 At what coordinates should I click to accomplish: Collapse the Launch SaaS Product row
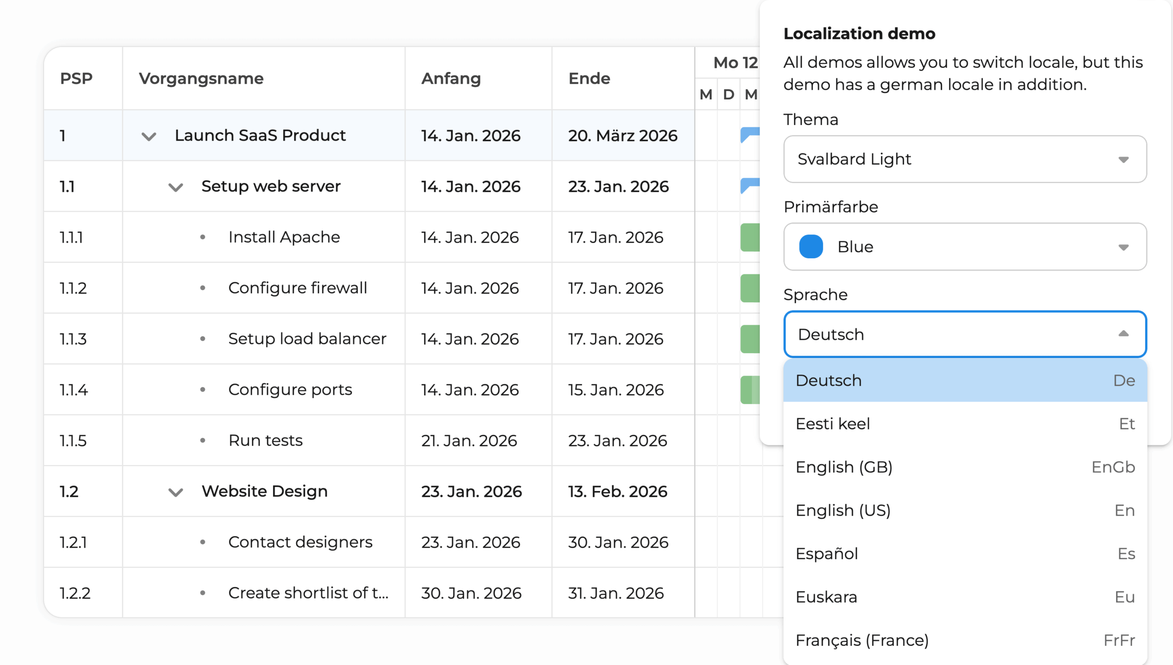pos(149,136)
